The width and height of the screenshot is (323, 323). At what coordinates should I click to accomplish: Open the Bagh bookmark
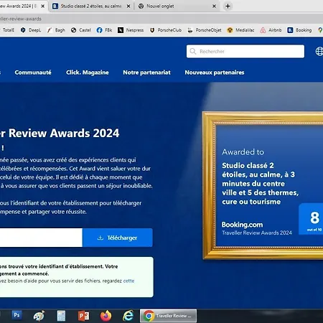[56, 30]
